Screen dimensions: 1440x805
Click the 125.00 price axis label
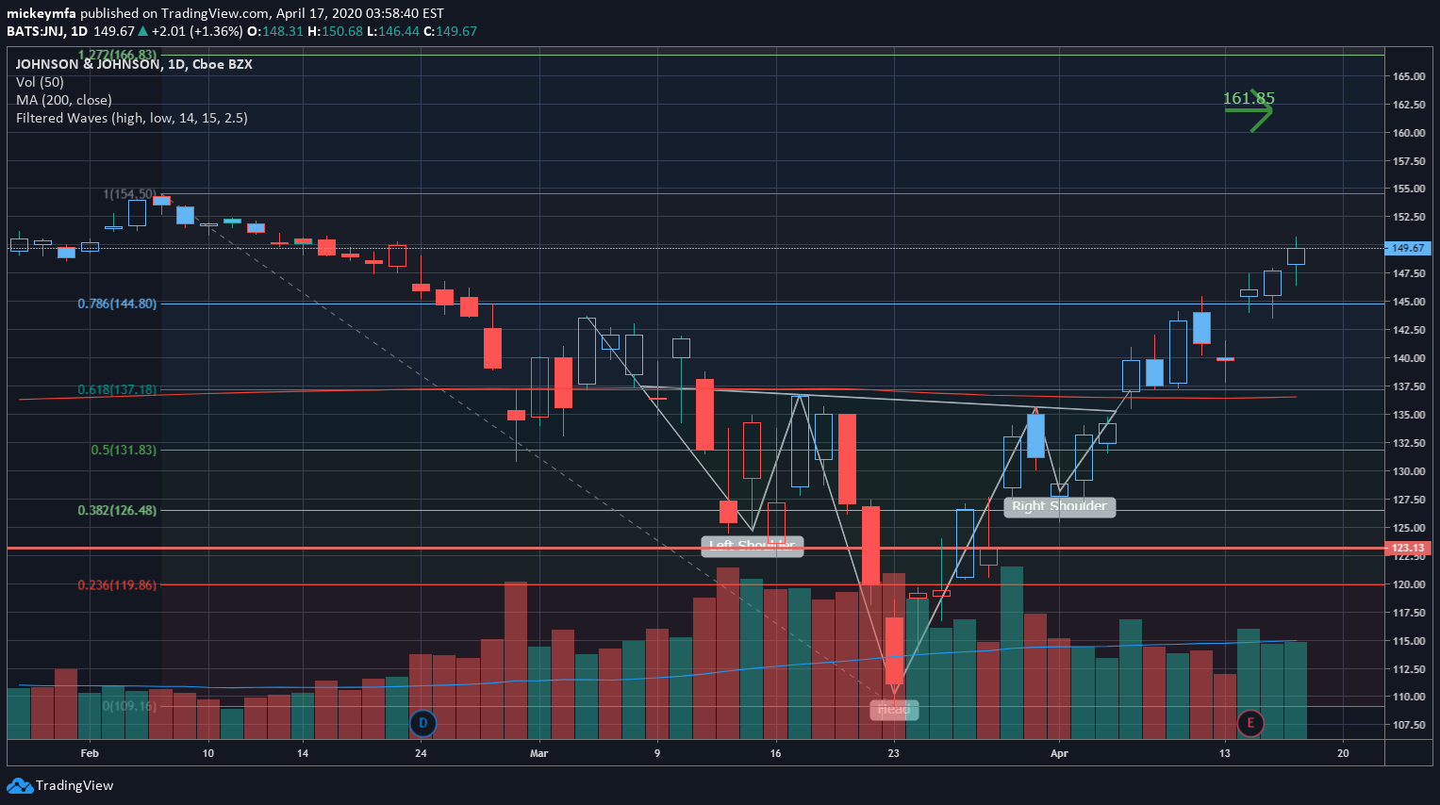pos(1408,528)
